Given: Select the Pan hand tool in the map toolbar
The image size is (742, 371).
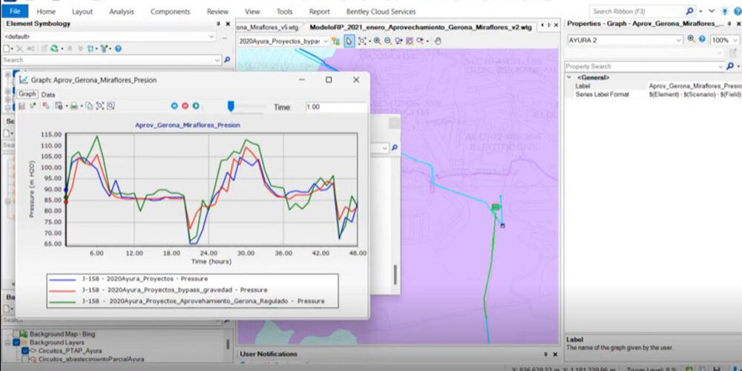Looking at the screenshot, I should click(x=438, y=42).
